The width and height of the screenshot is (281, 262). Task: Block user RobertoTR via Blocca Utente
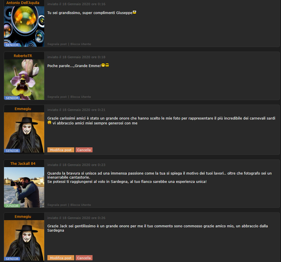pos(81,97)
